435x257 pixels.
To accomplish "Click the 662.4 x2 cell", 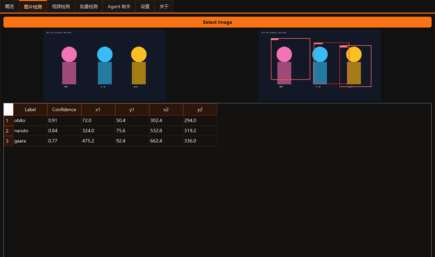I will point(166,141).
